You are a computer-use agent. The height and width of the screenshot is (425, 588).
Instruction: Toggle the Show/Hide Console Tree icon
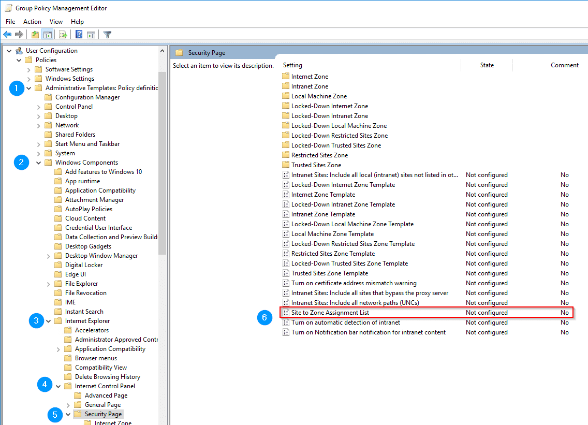coord(48,35)
